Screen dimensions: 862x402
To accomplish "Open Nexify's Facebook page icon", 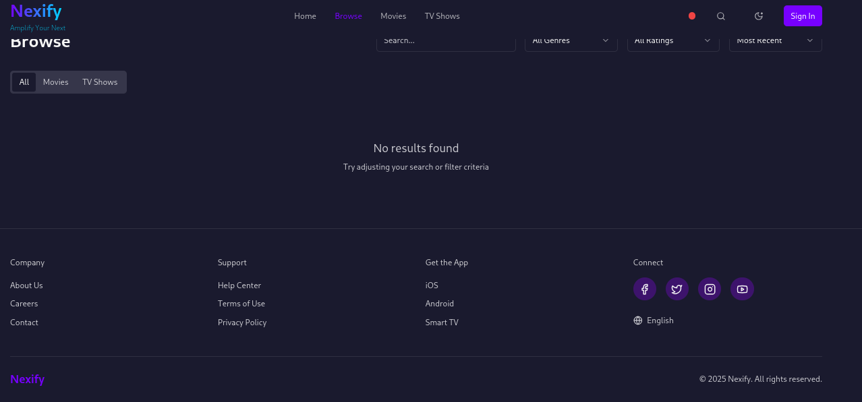I will pyautogui.click(x=645, y=289).
